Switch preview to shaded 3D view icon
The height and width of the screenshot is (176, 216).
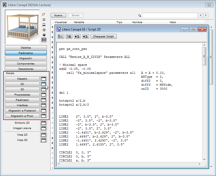tap(44, 35)
